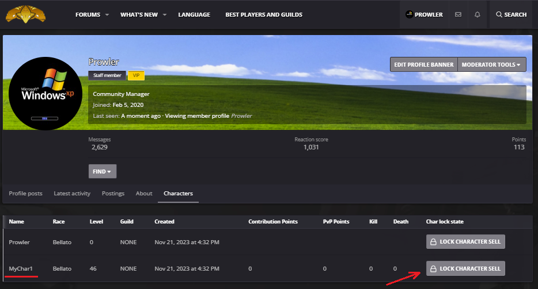This screenshot has height=289, width=538.
Task: Lock character sell for Prowler character
Action: [x=465, y=242]
